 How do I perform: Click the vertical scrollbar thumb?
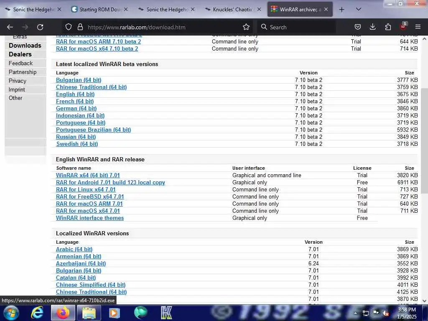pos(424,141)
